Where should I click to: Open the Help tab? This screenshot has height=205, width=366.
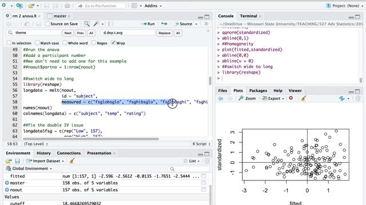tap(278, 91)
